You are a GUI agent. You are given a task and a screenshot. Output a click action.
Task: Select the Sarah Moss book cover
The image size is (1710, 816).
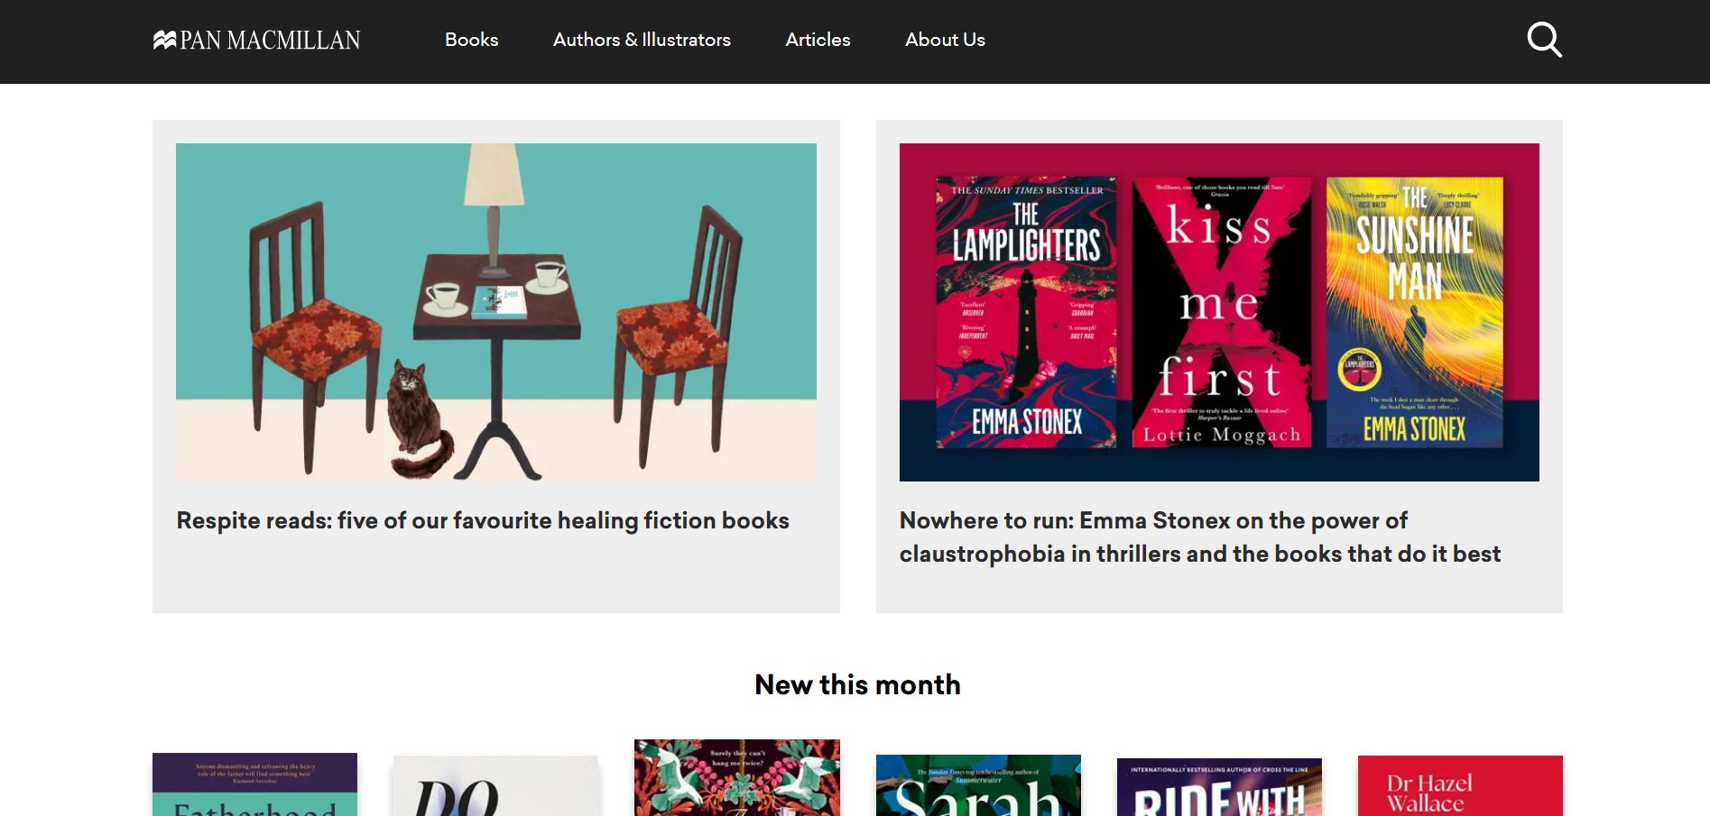978,784
